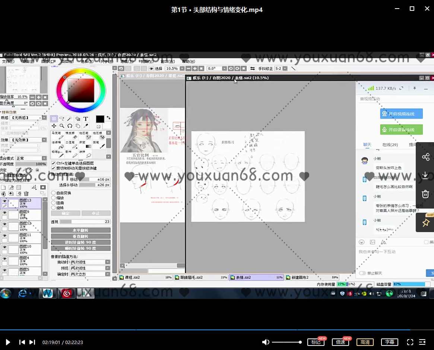The image size is (434, 350).
Task: Open the 混合模式 dropdown showing 正常
Action: (x=44, y=158)
